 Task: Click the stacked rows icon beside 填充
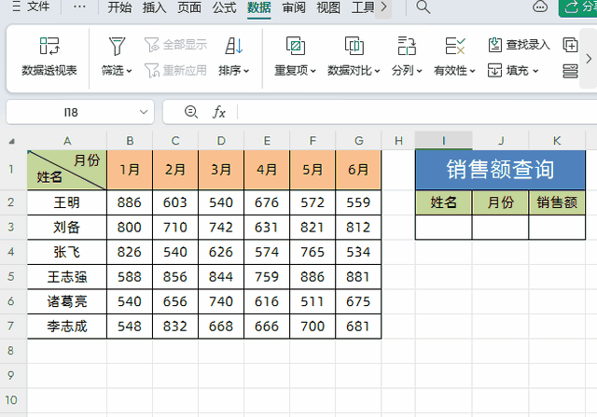pyautogui.click(x=570, y=71)
